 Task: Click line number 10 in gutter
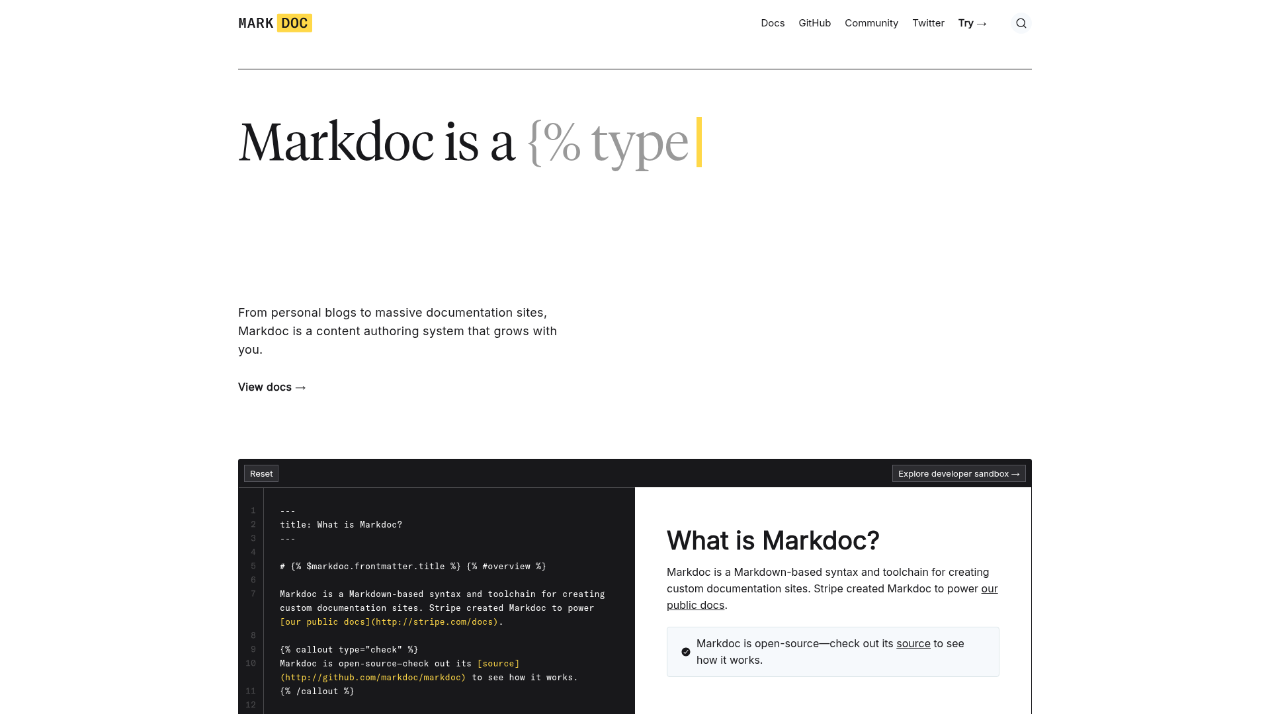pos(251,664)
